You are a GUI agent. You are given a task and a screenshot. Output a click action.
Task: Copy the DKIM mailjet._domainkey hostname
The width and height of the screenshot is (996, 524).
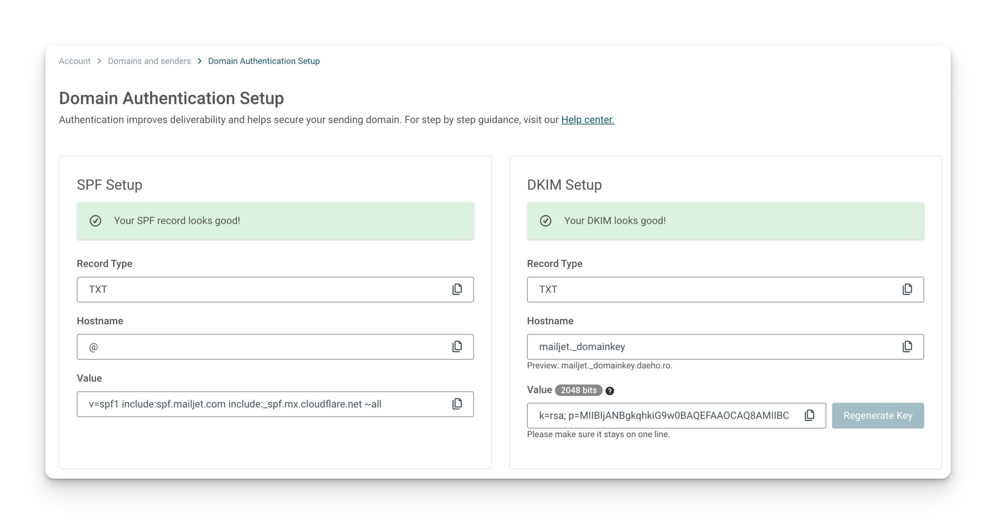click(907, 347)
